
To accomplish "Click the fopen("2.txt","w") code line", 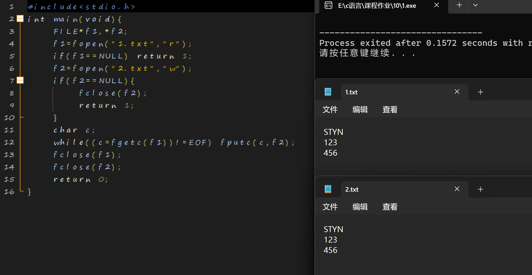I will 123,68.
